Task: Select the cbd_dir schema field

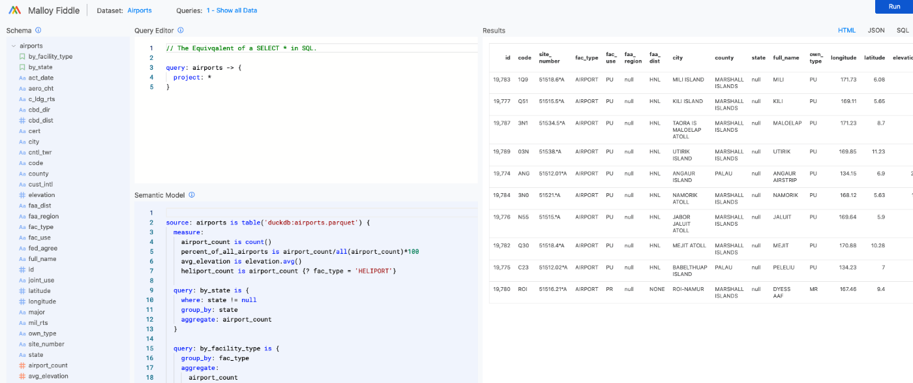Action: pyautogui.click(x=39, y=110)
